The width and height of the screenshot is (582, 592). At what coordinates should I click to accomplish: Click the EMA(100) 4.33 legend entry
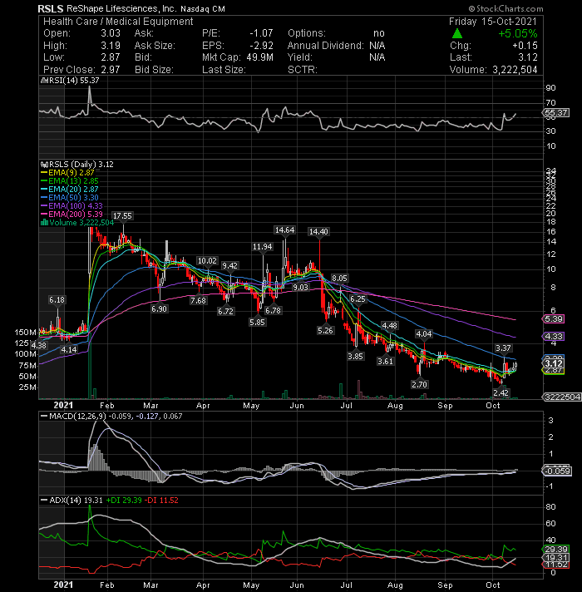pos(72,205)
